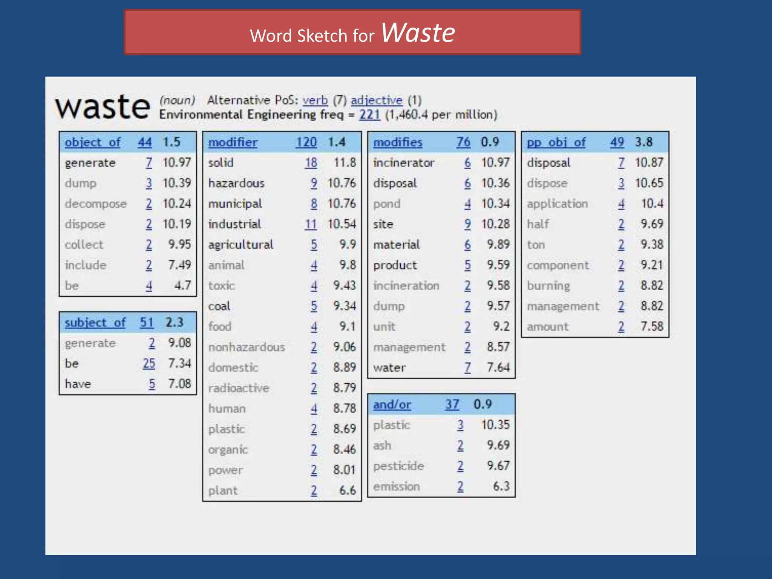772x579 pixels.
Task: Open the subject_of relation header link
Action: tap(95, 323)
